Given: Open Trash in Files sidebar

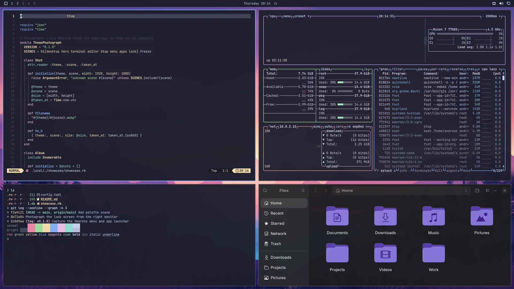Looking at the screenshot, I should [x=284, y=244].
